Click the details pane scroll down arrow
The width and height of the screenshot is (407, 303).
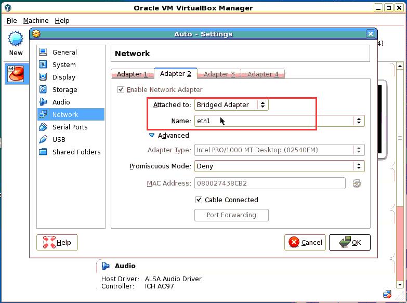(400, 285)
